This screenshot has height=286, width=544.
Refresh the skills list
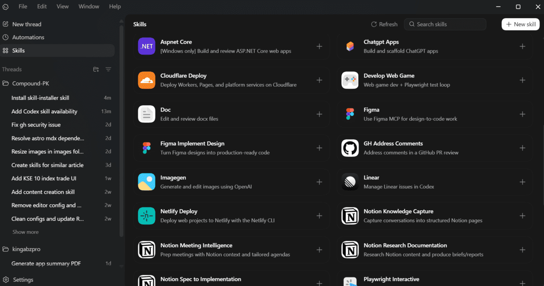(384, 24)
